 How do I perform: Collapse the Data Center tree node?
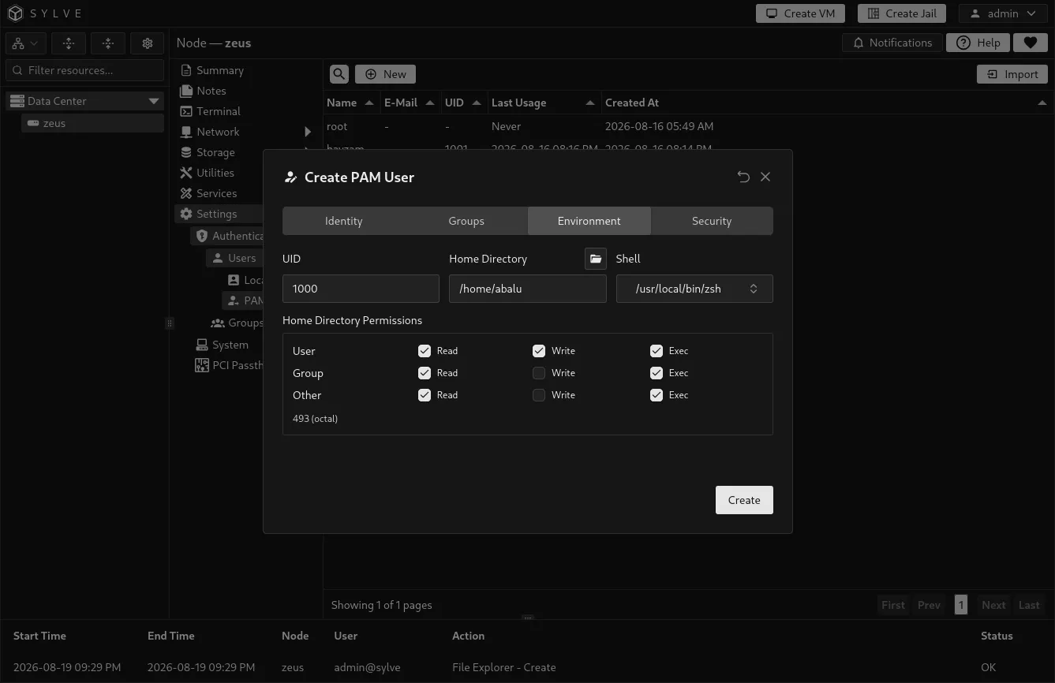tap(154, 101)
